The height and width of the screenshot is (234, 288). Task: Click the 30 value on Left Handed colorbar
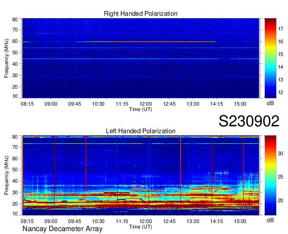point(280,153)
